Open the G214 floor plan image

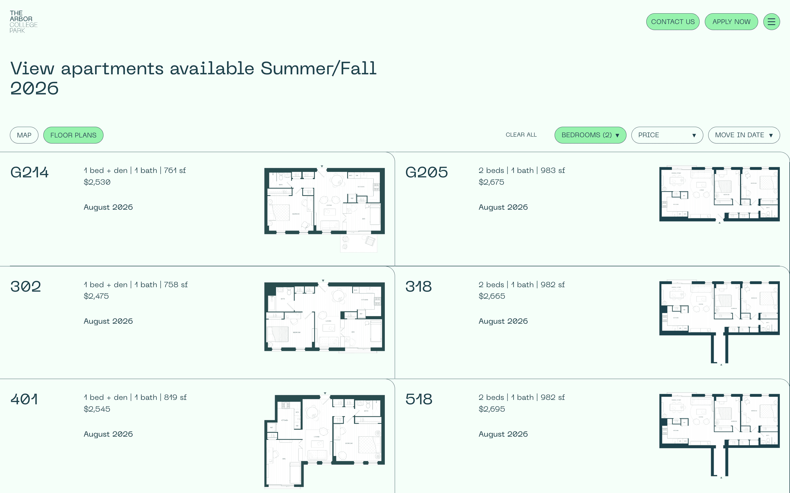[324, 209]
